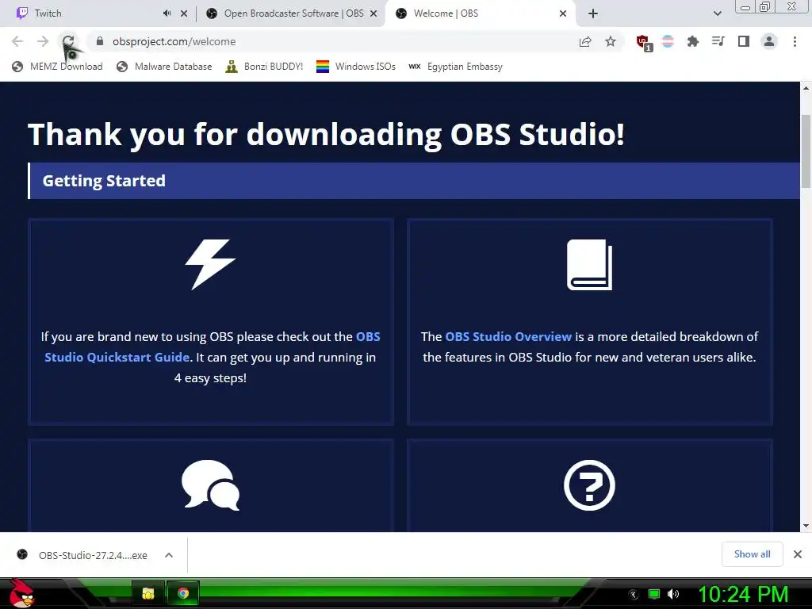This screenshot has width=812, height=609.
Task: Open Chrome's three-dot menu
Action: (795, 41)
